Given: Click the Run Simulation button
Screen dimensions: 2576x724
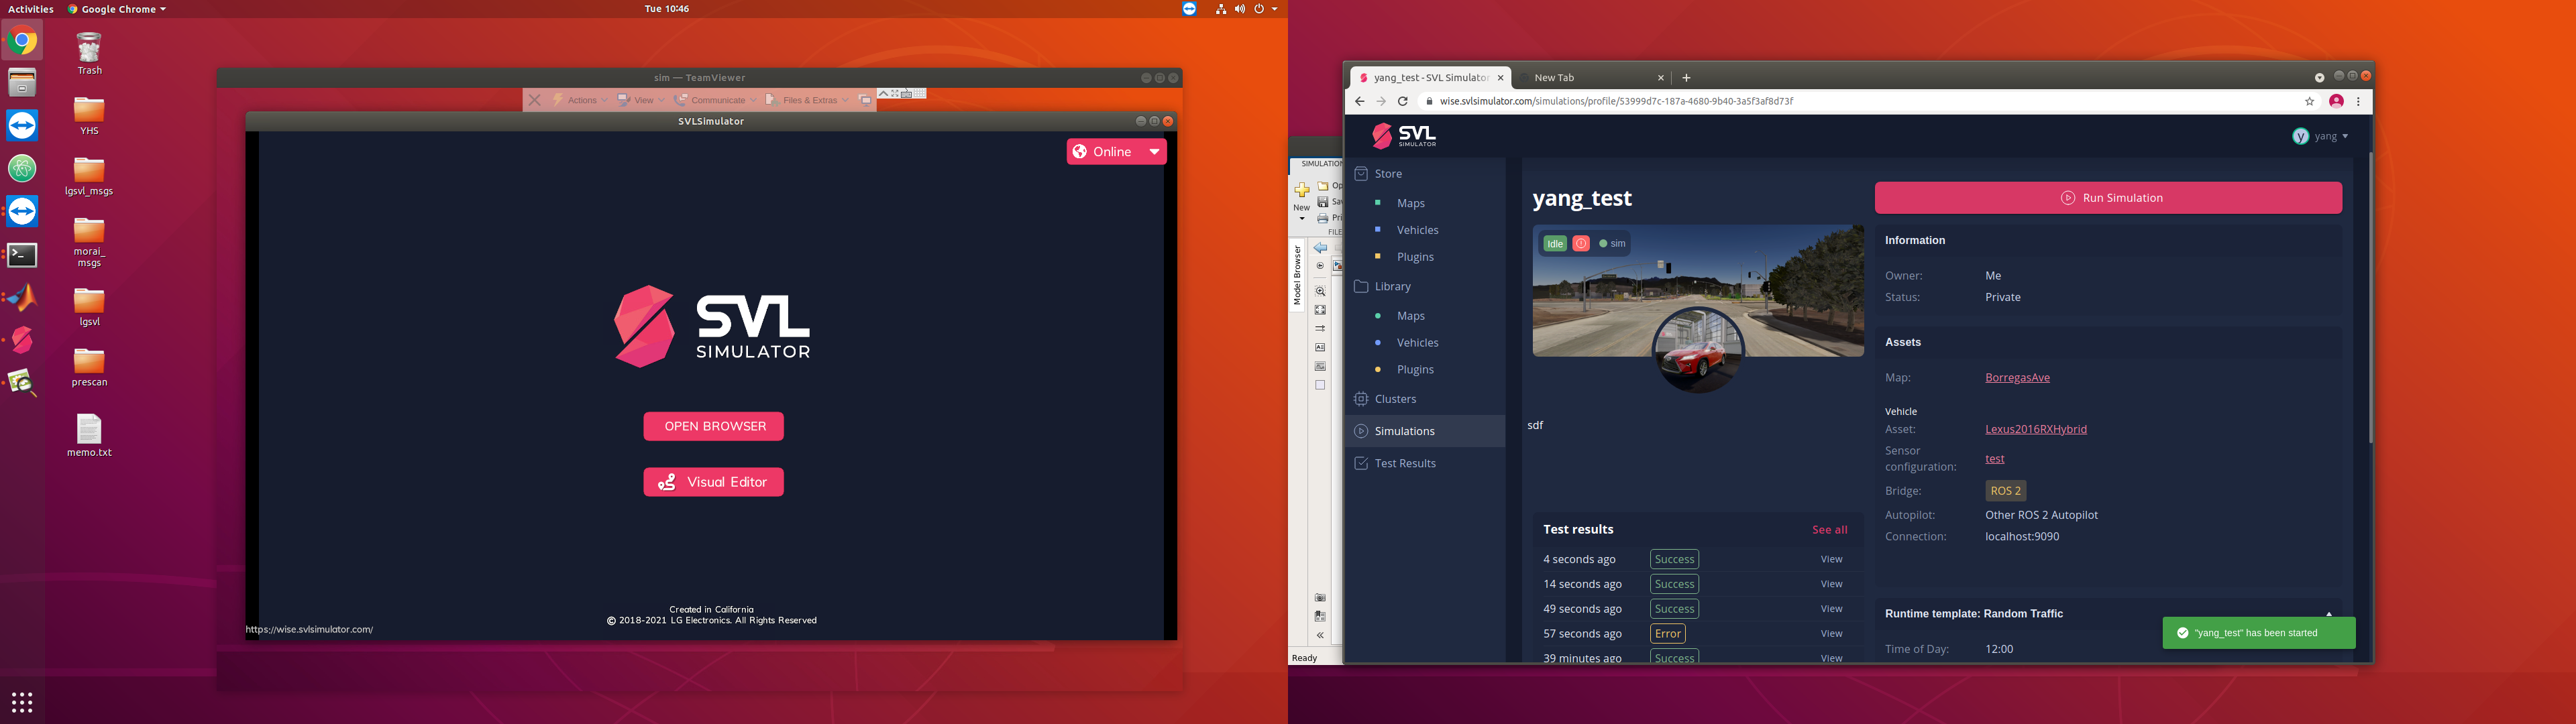Looking at the screenshot, I should click(x=2108, y=198).
